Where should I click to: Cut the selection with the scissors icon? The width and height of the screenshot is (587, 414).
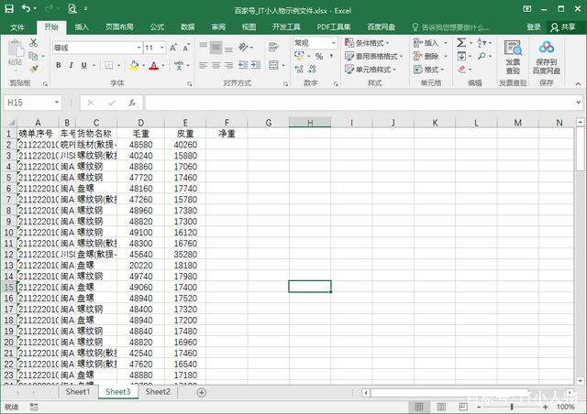coord(33,43)
